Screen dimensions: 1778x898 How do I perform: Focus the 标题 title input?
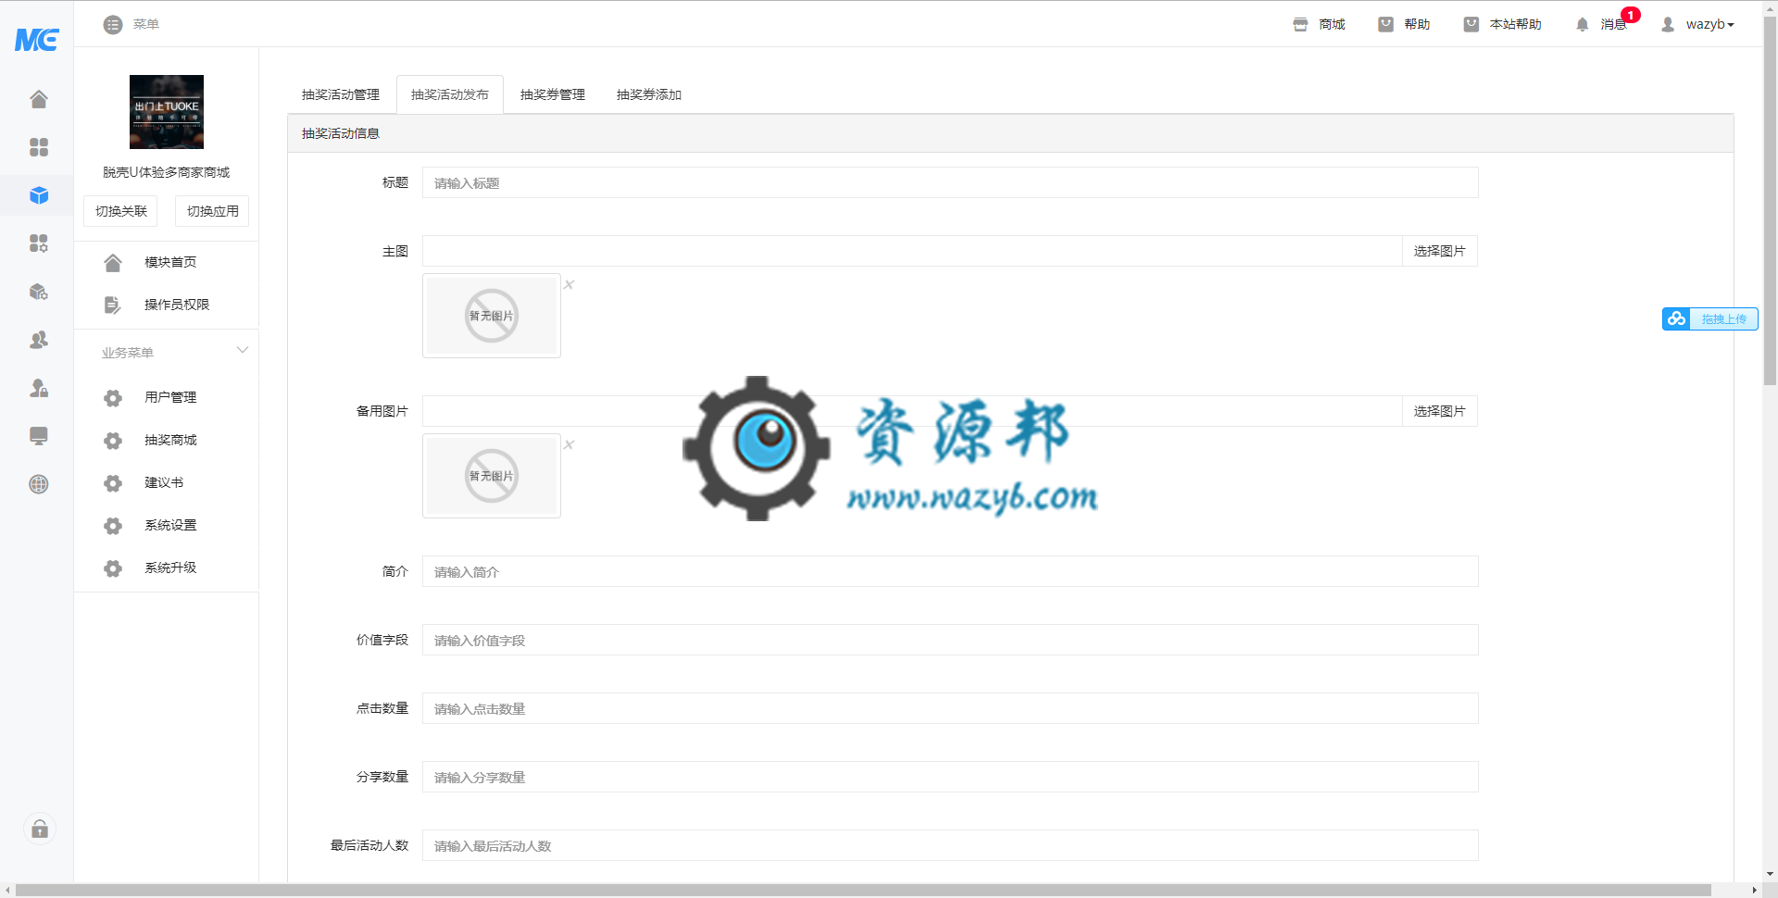coord(950,182)
